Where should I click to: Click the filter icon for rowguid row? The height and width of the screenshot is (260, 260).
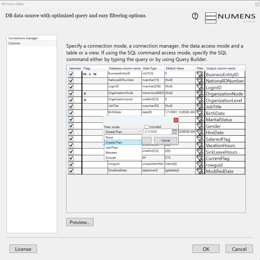(x=200, y=165)
